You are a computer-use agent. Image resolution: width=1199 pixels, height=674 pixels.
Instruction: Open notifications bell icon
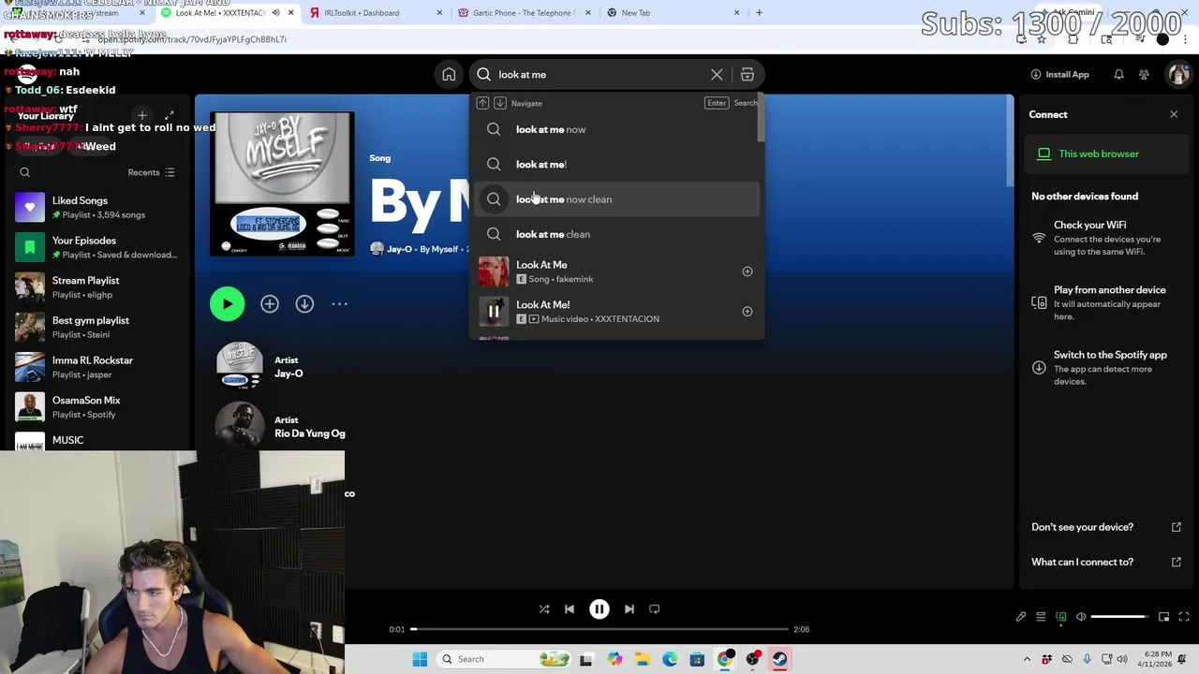click(x=1118, y=75)
